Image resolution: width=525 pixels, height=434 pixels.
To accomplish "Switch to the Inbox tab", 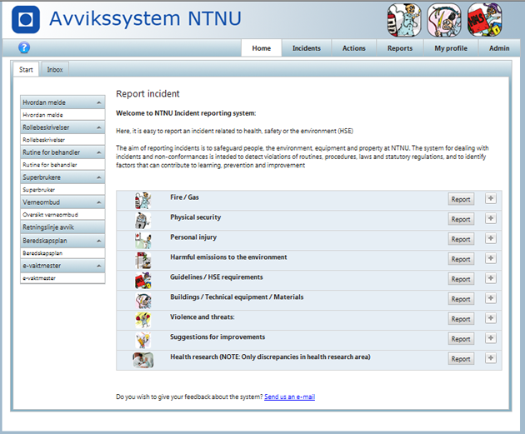I will pos(54,70).
